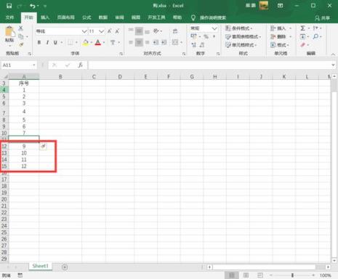Collapse the ribbon with the chevron
338x279 pixels.
click(333, 54)
